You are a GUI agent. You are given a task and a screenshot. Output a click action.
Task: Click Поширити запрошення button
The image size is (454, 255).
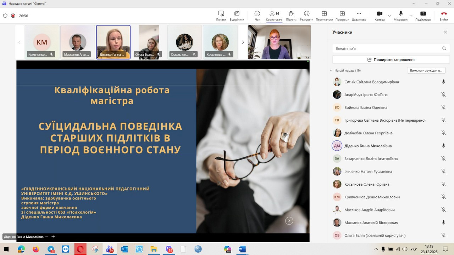point(391,60)
